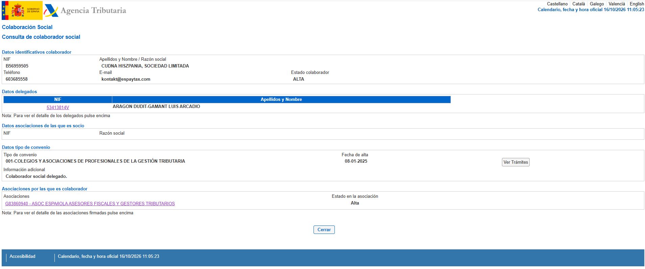Click the Ver Trámites button
This screenshot has height=269, width=645.
click(x=515, y=162)
